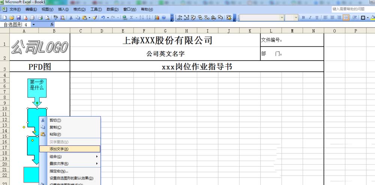Open the Name Box dropdown arrow
The height and width of the screenshot is (185, 375).
coord(33,25)
